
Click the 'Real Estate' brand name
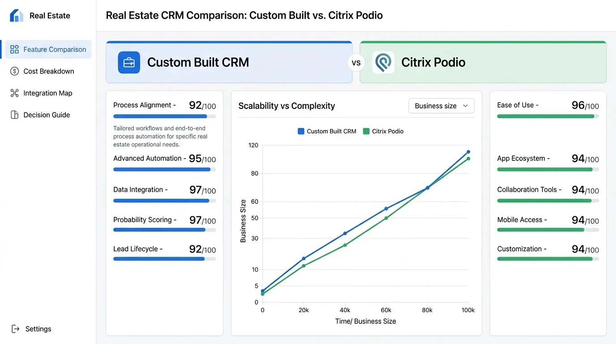coord(50,16)
